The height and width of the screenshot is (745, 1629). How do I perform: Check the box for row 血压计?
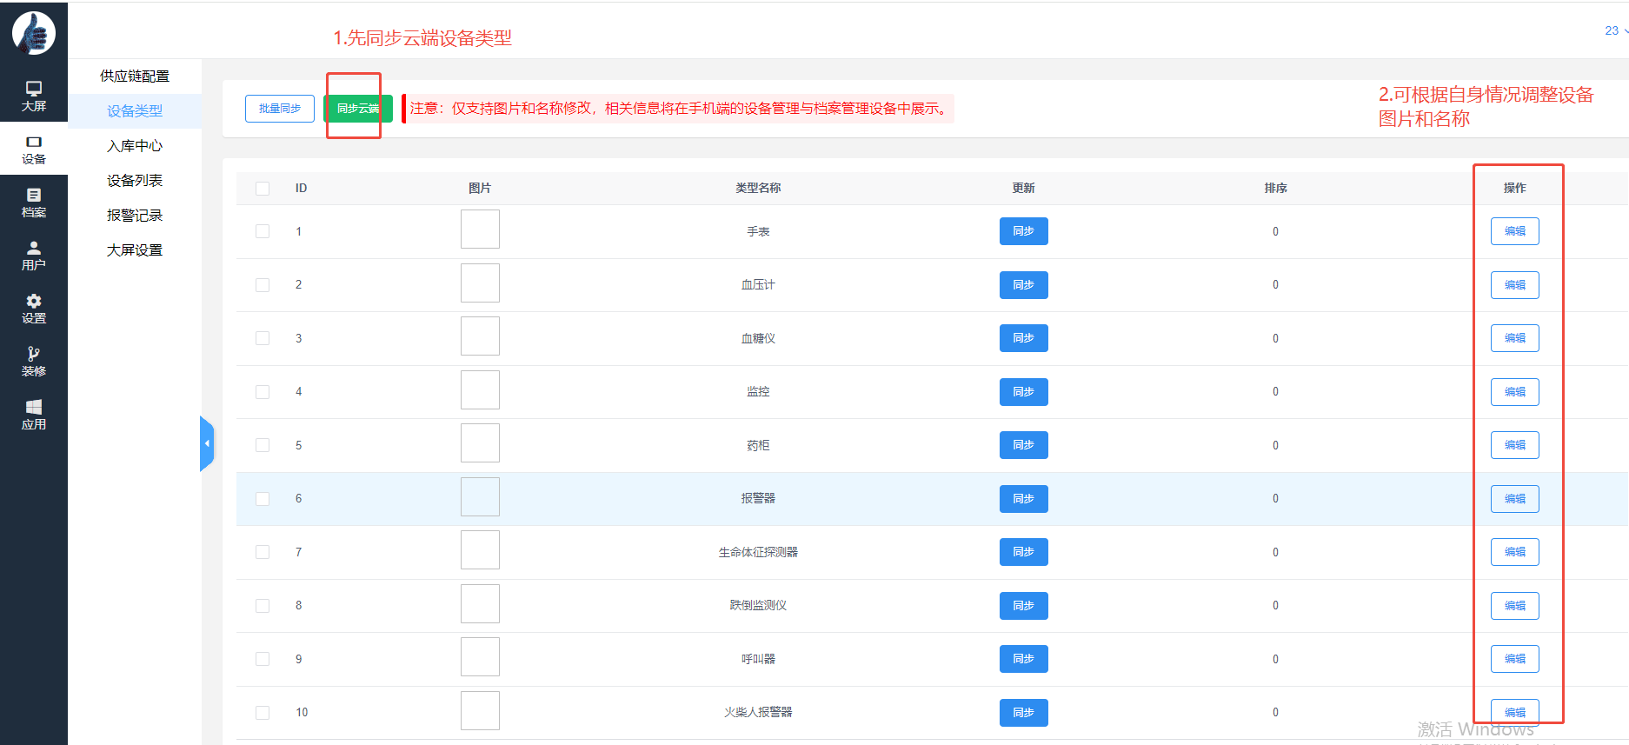[263, 284]
